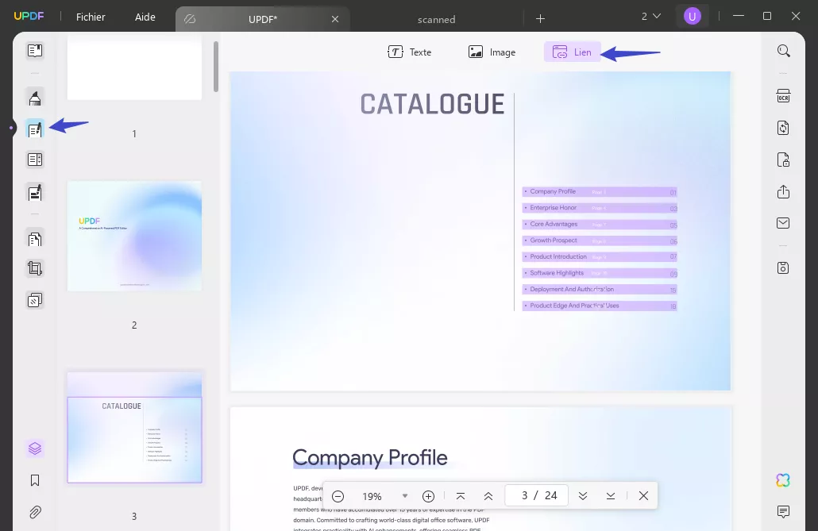Open the Attachments paperclip icon
818x531 pixels.
coord(35,512)
